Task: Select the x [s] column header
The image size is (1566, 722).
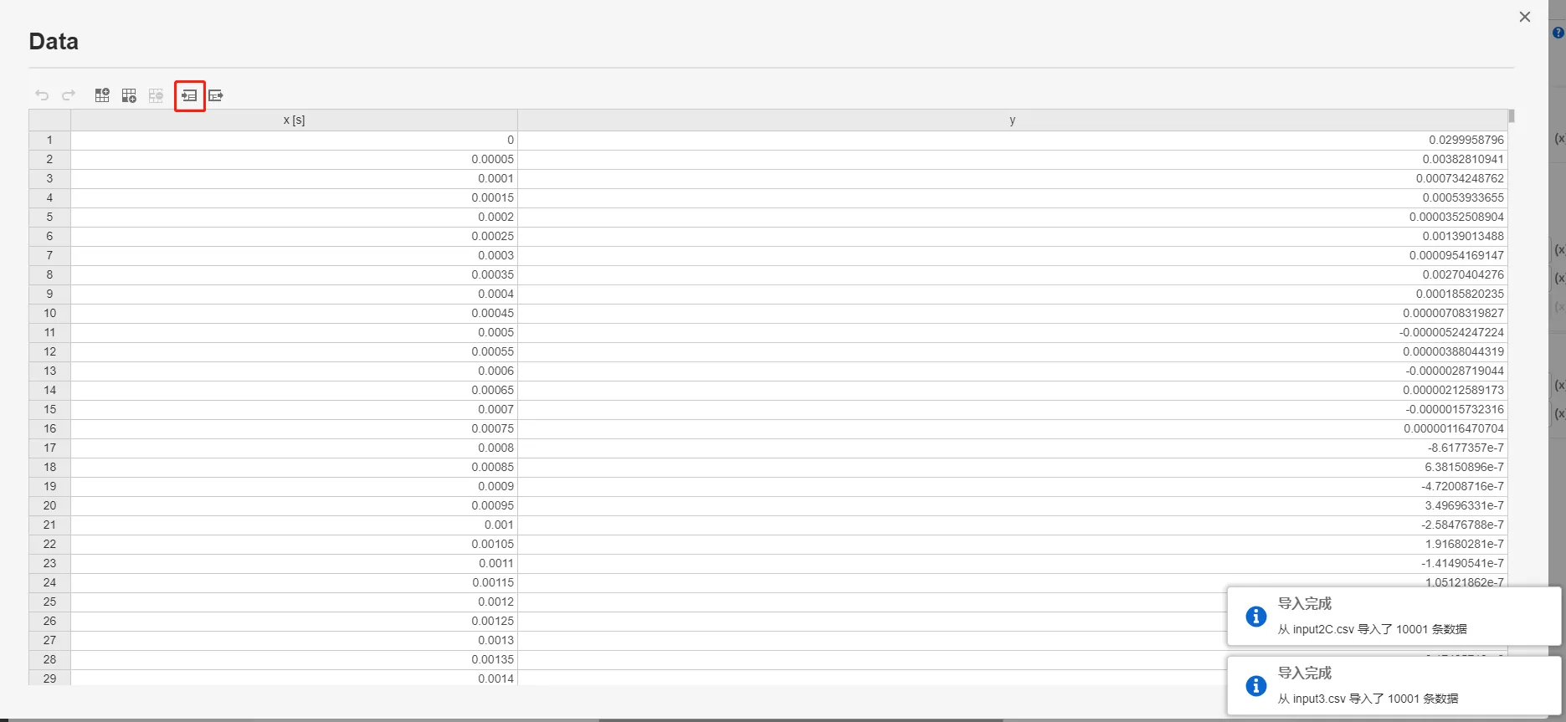Action: [294, 120]
